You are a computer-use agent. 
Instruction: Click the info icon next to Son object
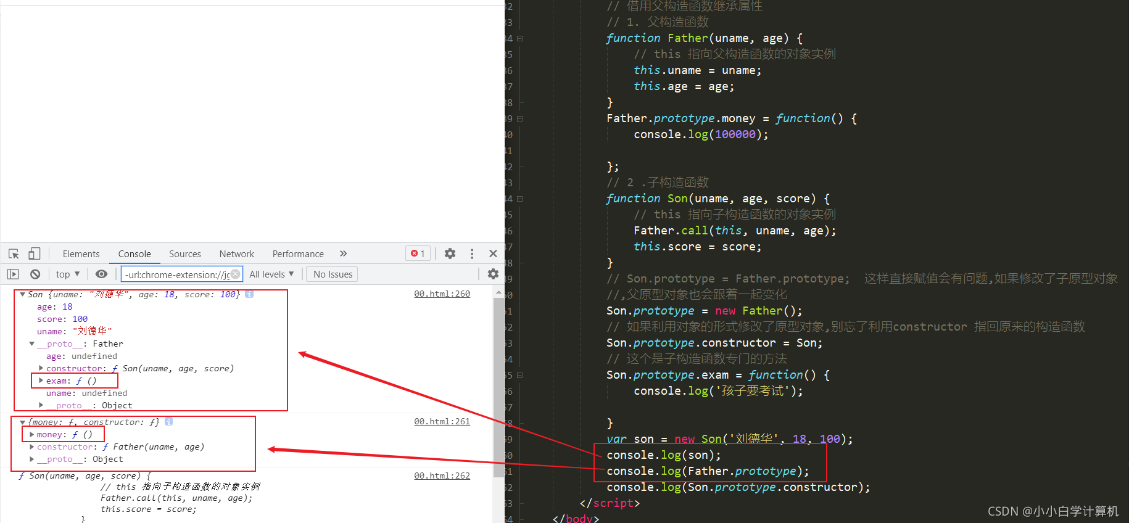click(249, 294)
